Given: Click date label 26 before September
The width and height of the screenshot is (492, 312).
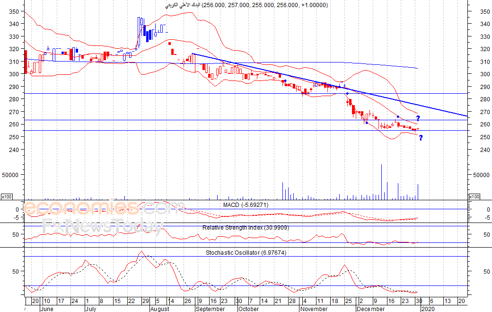Looking at the screenshot, I should [188, 301].
